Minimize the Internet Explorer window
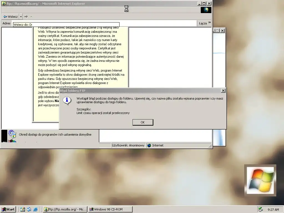Viewport: 284px width, 213px height. point(200,3)
